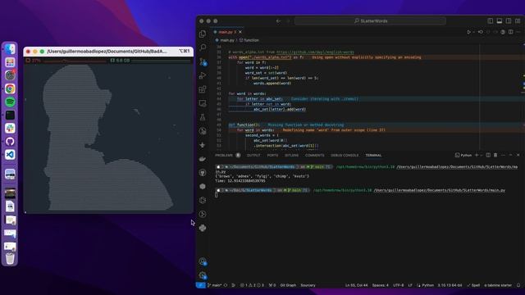Switch to the GITLENS panel tab
The image size is (525, 295).
292,155
